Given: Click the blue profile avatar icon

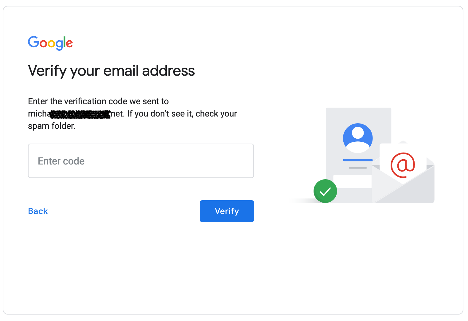Looking at the screenshot, I should tap(358, 138).
